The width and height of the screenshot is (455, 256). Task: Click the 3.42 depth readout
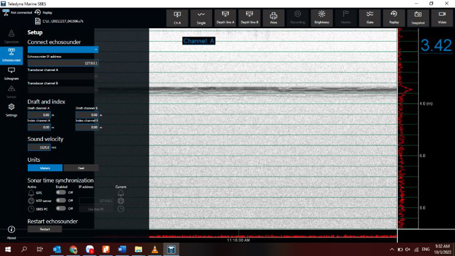tap(436, 45)
